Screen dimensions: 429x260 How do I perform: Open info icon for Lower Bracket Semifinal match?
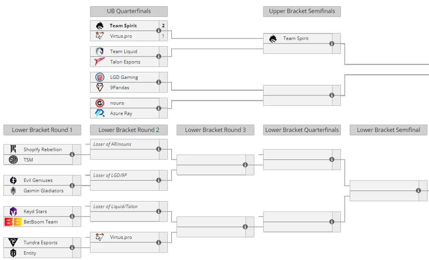[418, 190]
